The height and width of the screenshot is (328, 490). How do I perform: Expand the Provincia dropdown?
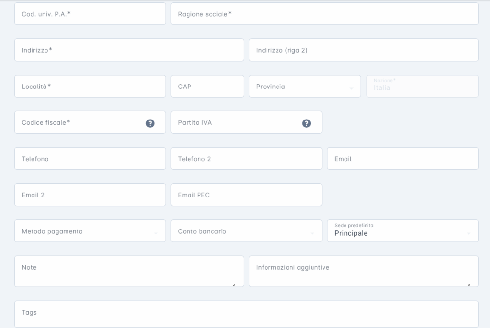tap(305, 86)
